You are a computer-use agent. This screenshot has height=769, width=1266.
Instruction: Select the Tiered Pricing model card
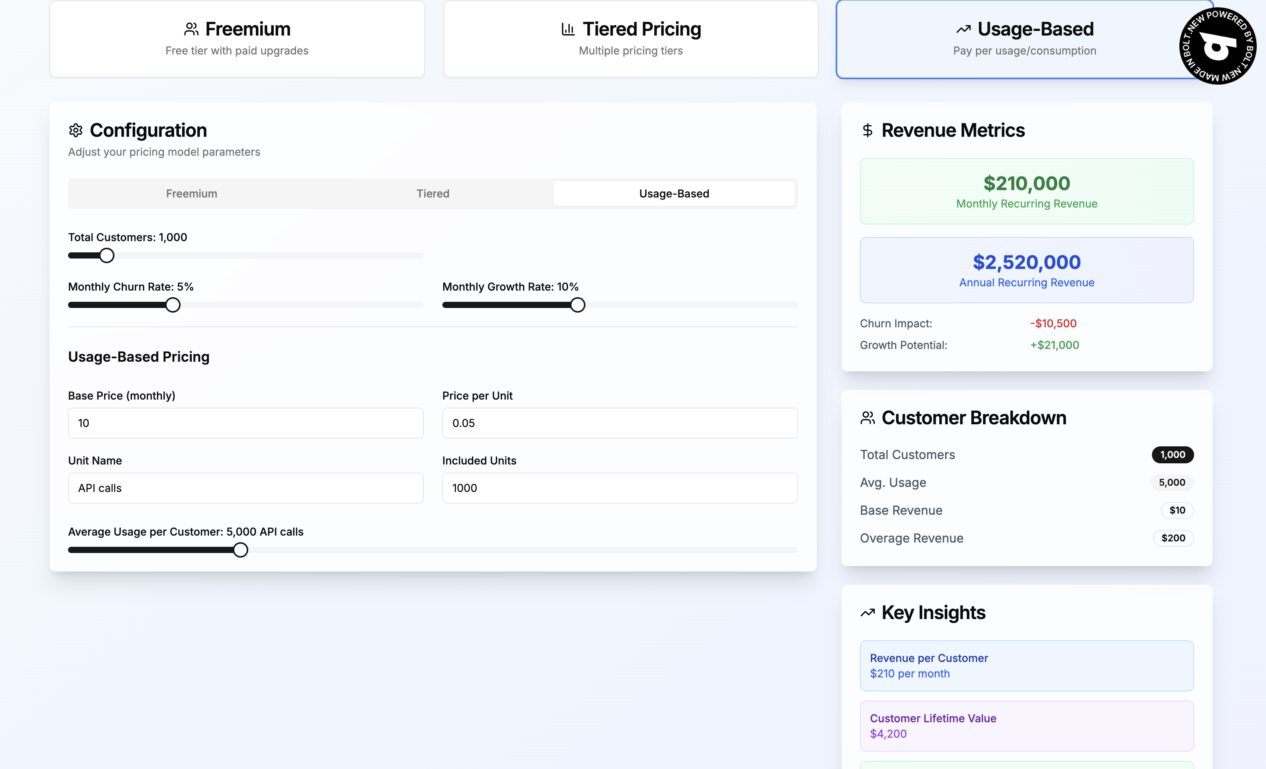click(630, 39)
